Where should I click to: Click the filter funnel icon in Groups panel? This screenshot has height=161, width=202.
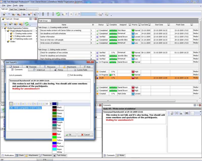[5, 24]
